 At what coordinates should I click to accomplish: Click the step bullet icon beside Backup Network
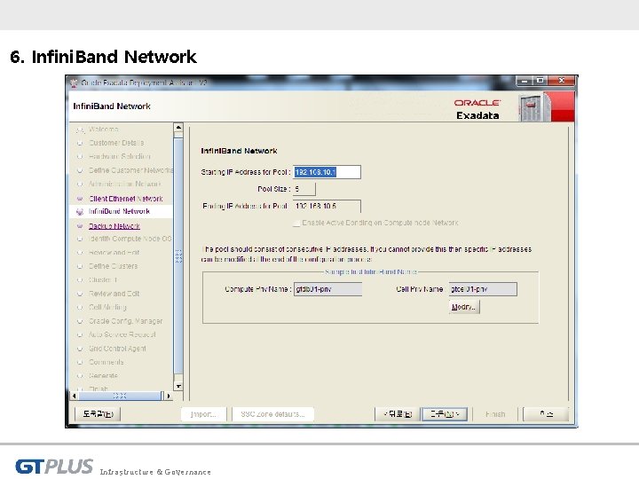point(80,226)
